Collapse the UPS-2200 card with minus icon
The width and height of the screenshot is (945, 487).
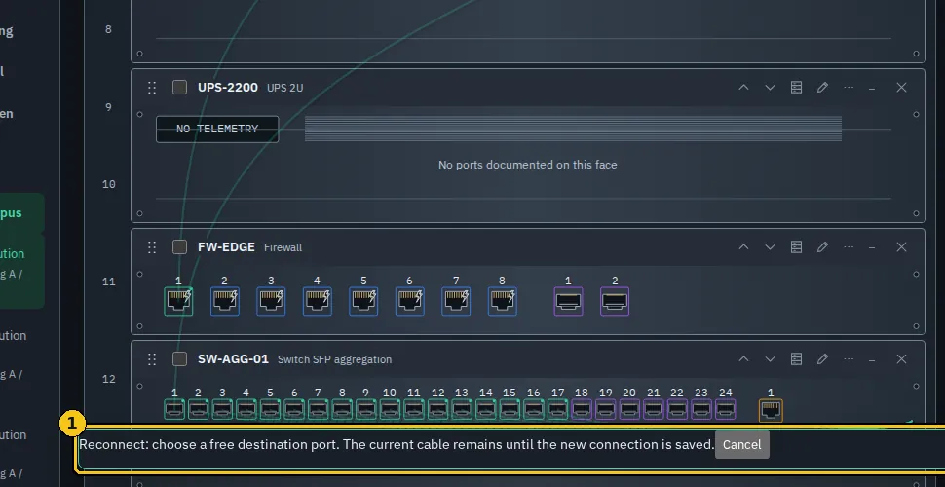click(872, 88)
